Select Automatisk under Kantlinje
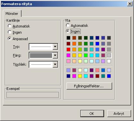This screenshot has width=134, height=121. pos(10,26)
